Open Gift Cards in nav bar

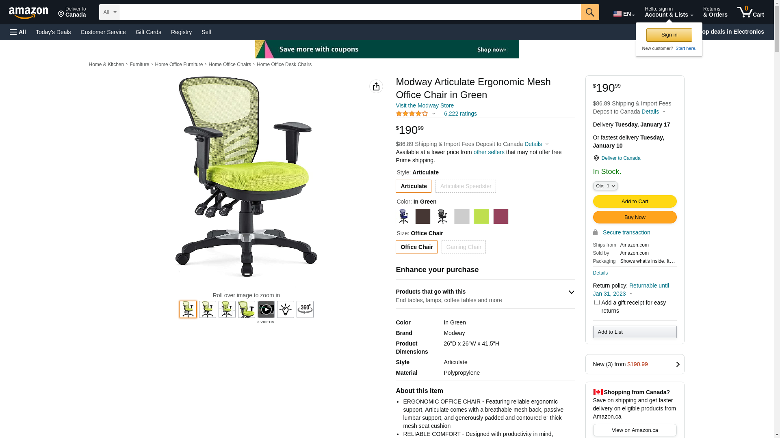(148, 32)
